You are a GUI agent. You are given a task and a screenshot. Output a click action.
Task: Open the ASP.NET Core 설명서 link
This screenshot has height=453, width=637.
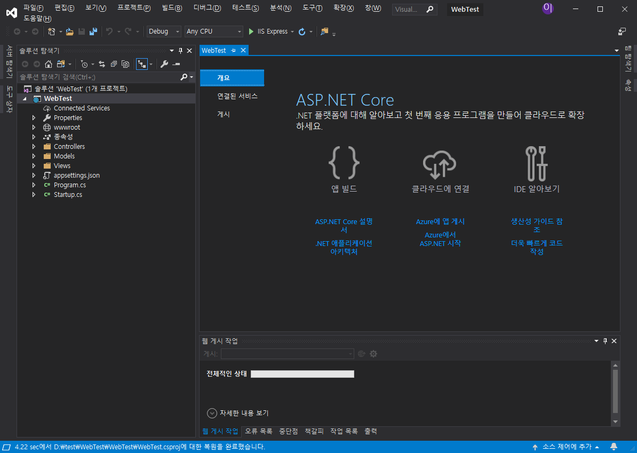(x=344, y=226)
